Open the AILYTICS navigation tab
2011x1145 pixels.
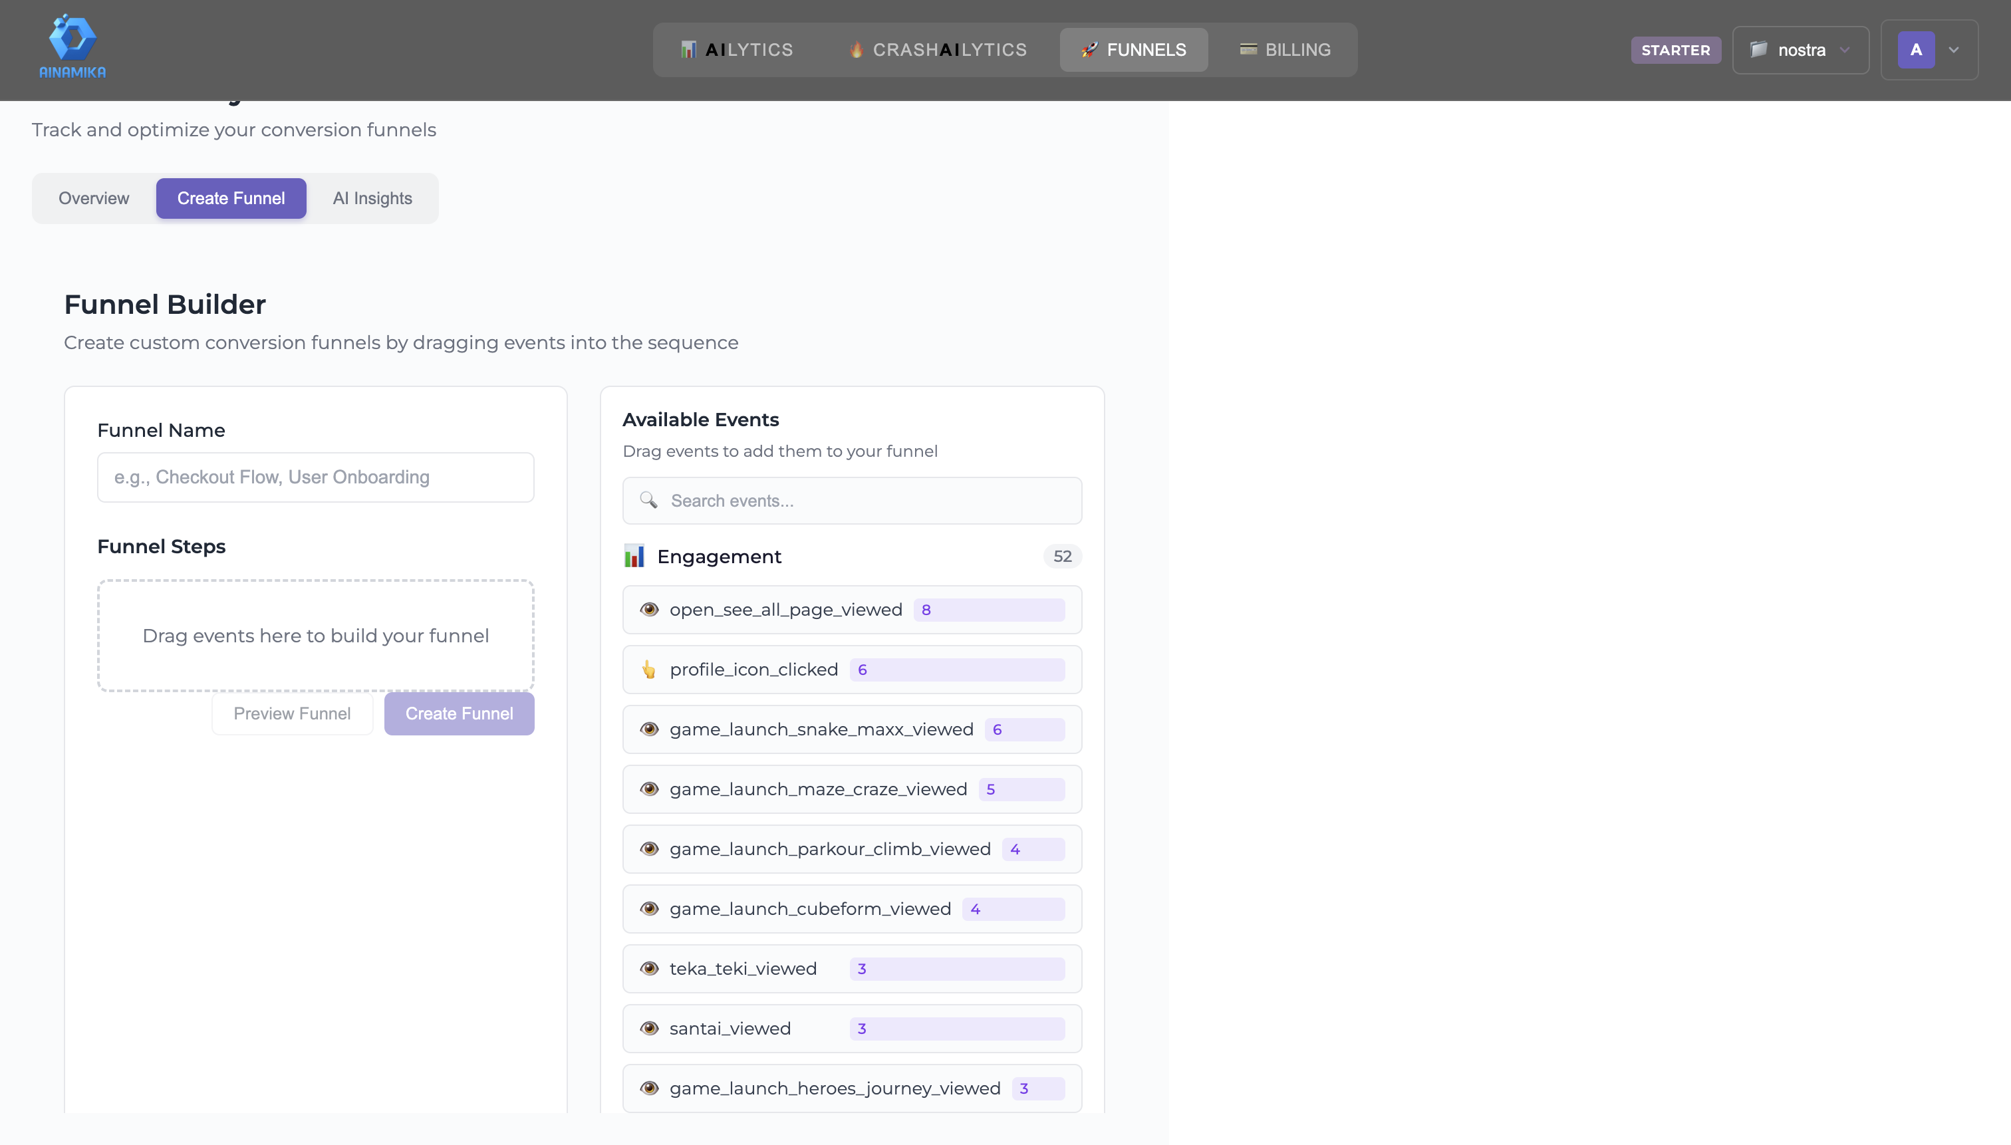[737, 50]
